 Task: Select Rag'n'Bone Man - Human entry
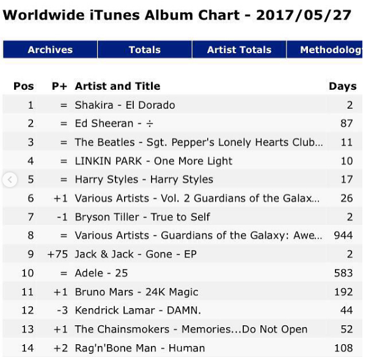click(139, 348)
